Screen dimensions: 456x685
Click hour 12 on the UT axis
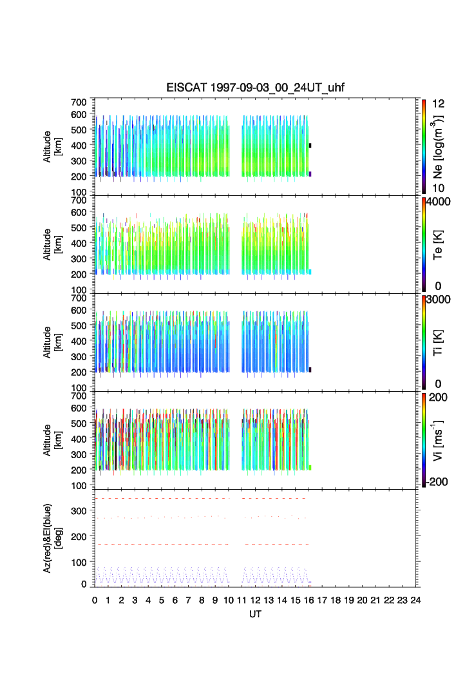(255, 600)
